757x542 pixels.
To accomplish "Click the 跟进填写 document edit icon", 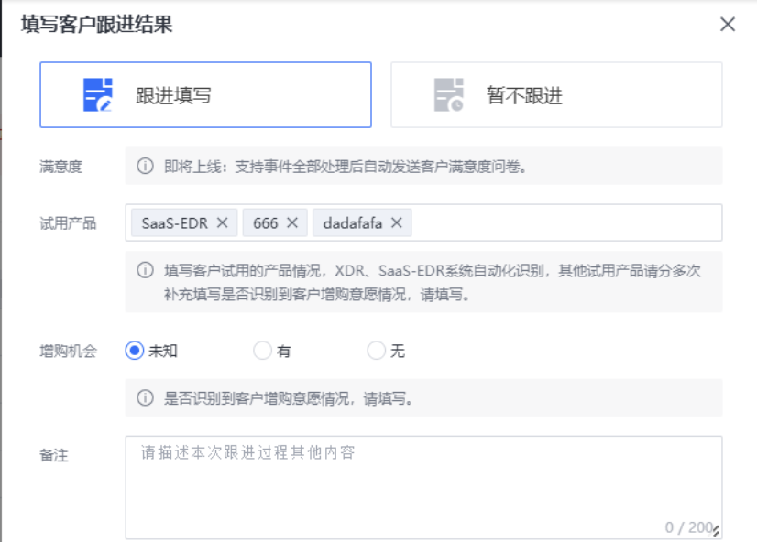I will click(97, 95).
